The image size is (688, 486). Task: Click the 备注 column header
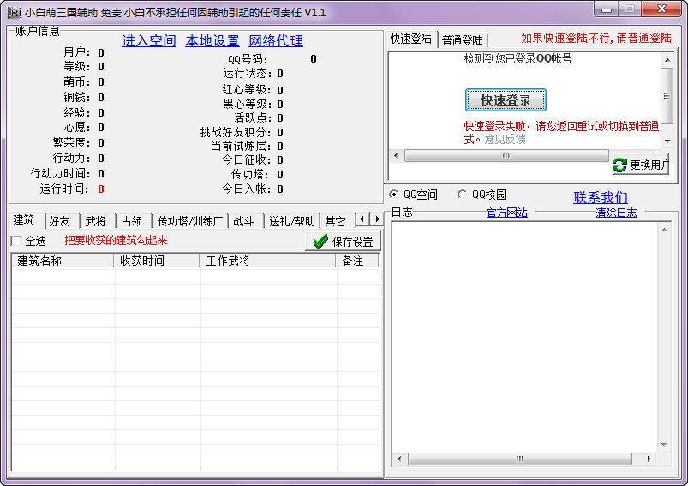click(357, 261)
